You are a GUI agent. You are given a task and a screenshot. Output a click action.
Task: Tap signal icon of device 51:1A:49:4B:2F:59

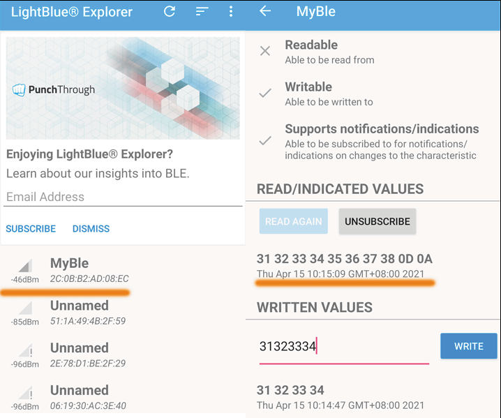[x=25, y=308]
